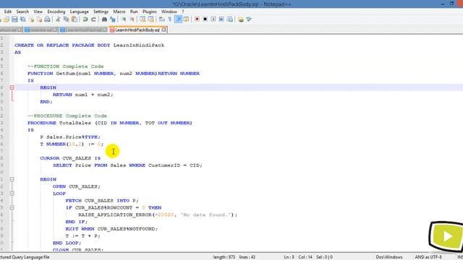
Task: Click 'ANSI as UTF-8' encoding status
Action: click(x=428, y=257)
